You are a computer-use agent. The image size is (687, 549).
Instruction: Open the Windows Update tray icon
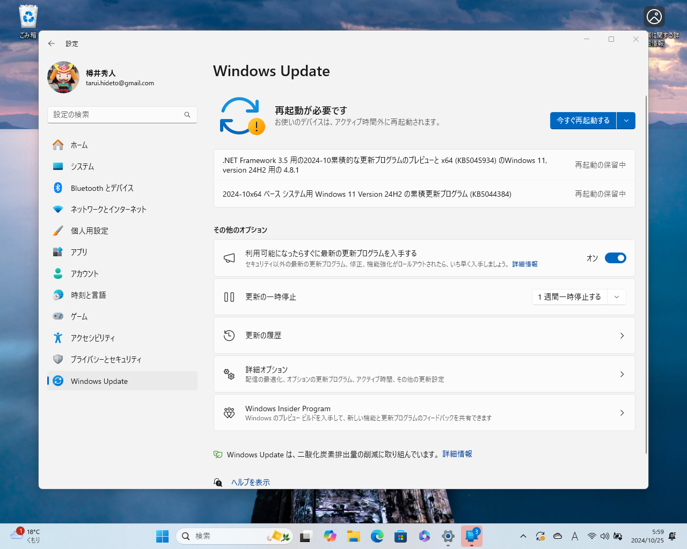click(540, 536)
